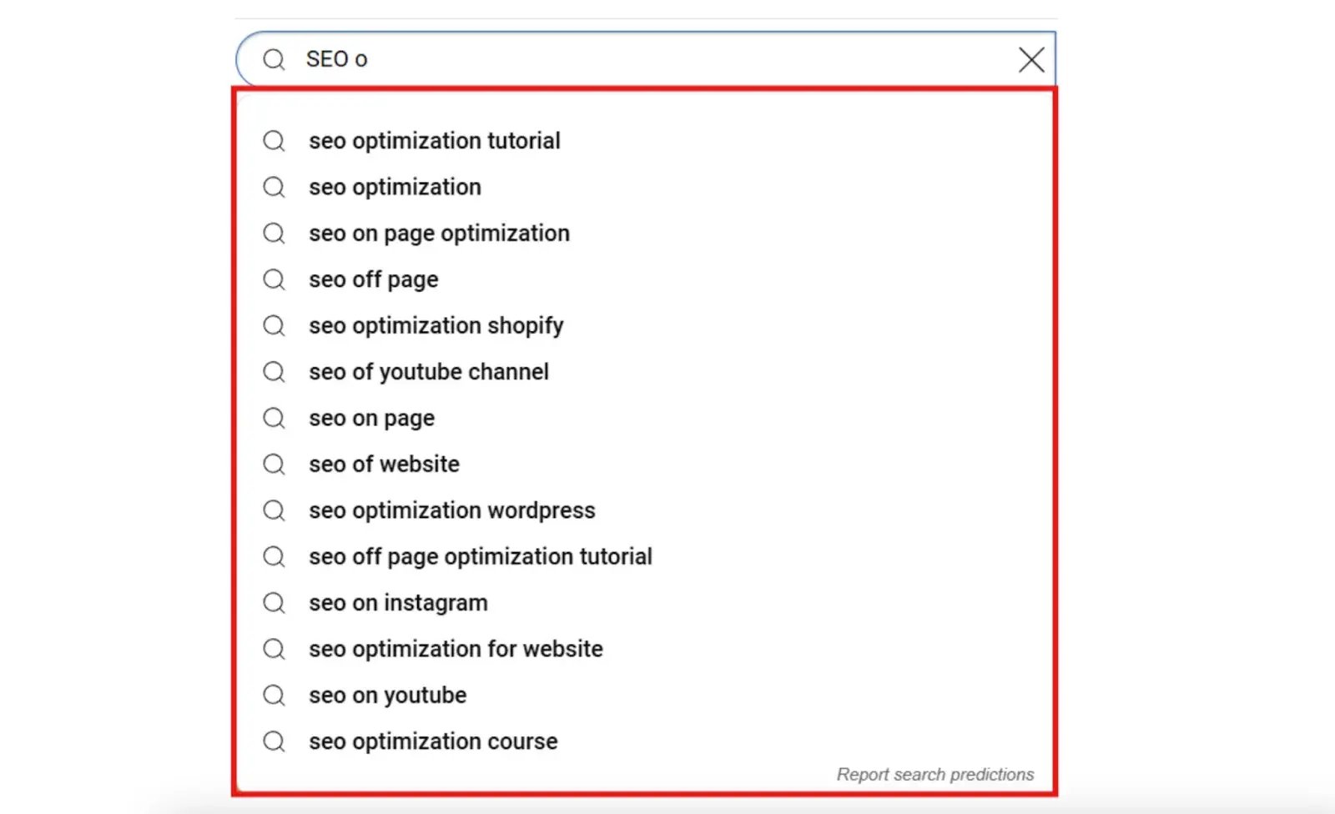This screenshot has width=1335, height=814.
Task: Click inside the search field containing 'SEO o'
Action: [x=651, y=59]
